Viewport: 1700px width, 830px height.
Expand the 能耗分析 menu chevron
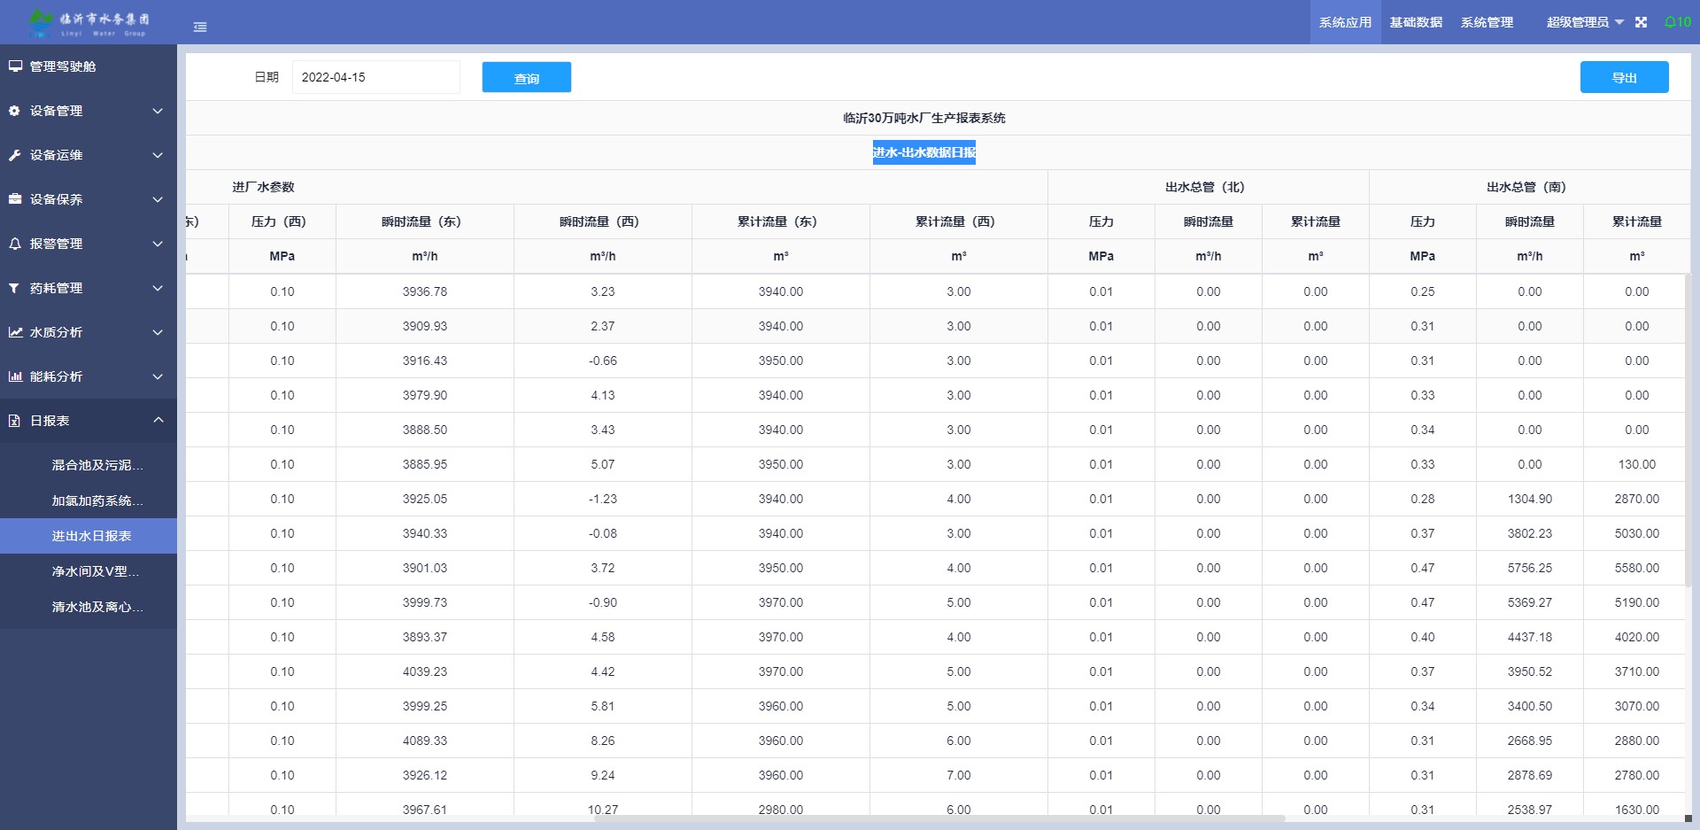coord(158,376)
